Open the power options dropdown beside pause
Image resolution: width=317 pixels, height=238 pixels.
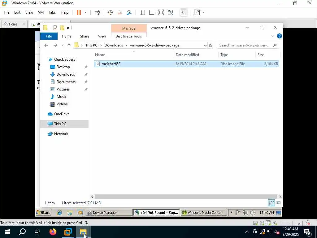pyautogui.click(x=85, y=12)
